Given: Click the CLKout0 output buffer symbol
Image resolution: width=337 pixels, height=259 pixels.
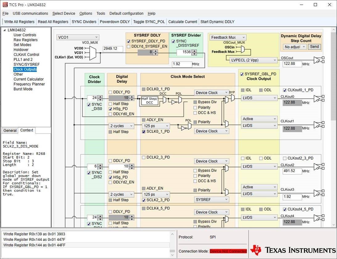Looking at the screenshot, I should click(x=319, y=99).
